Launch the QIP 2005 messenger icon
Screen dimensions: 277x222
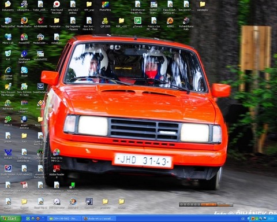click(105, 23)
